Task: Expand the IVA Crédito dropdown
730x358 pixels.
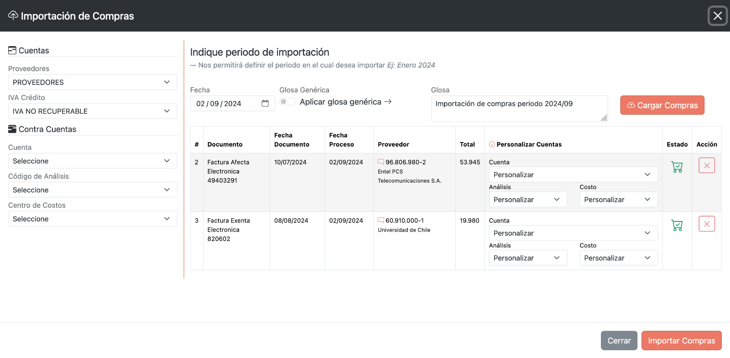Action: tap(93, 111)
